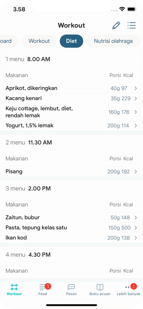
Task: Open the list menu icon
Action: click(x=132, y=25)
